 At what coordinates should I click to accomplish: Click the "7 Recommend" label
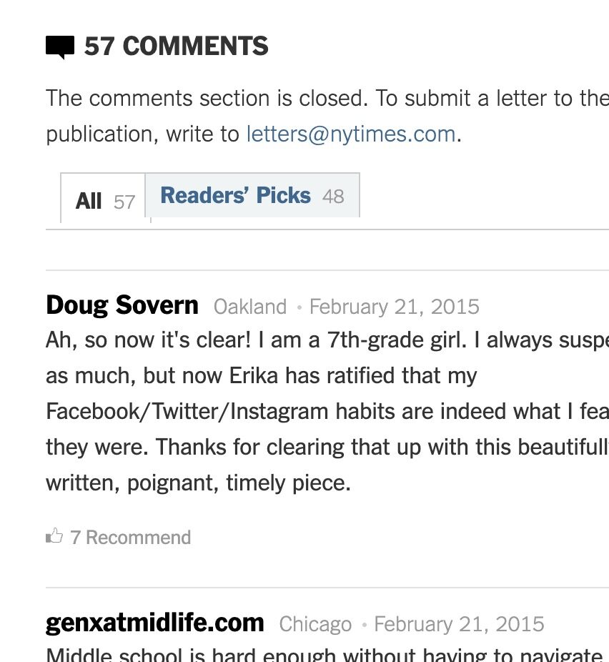coord(131,538)
